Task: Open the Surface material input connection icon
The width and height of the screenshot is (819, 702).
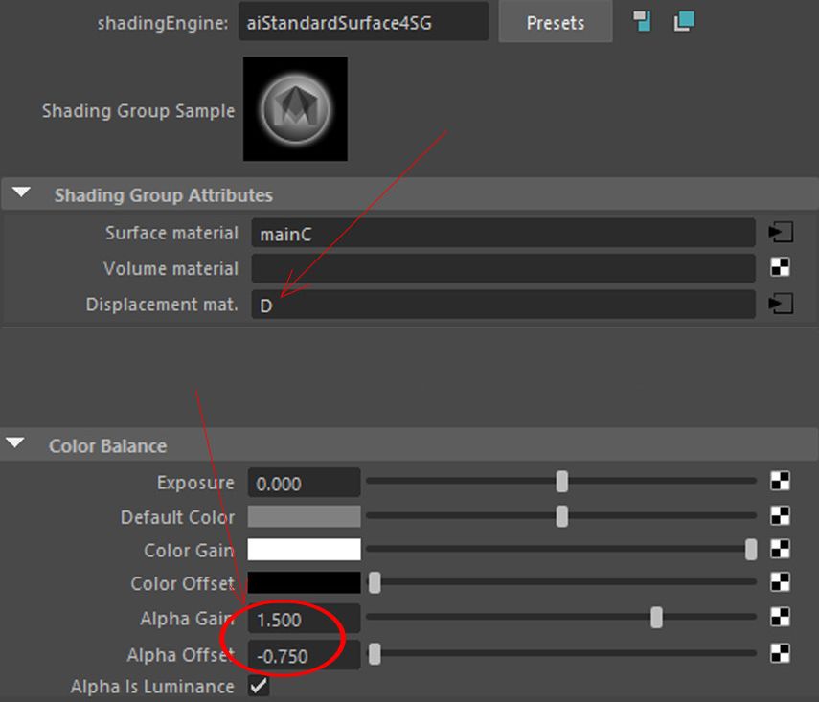Action: pyautogui.click(x=781, y=233)
